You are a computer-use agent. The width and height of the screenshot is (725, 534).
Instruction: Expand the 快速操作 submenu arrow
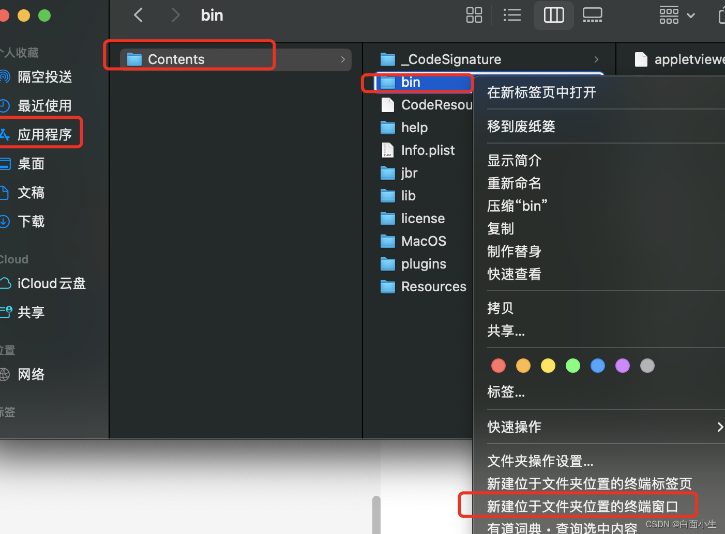point(720,427)
